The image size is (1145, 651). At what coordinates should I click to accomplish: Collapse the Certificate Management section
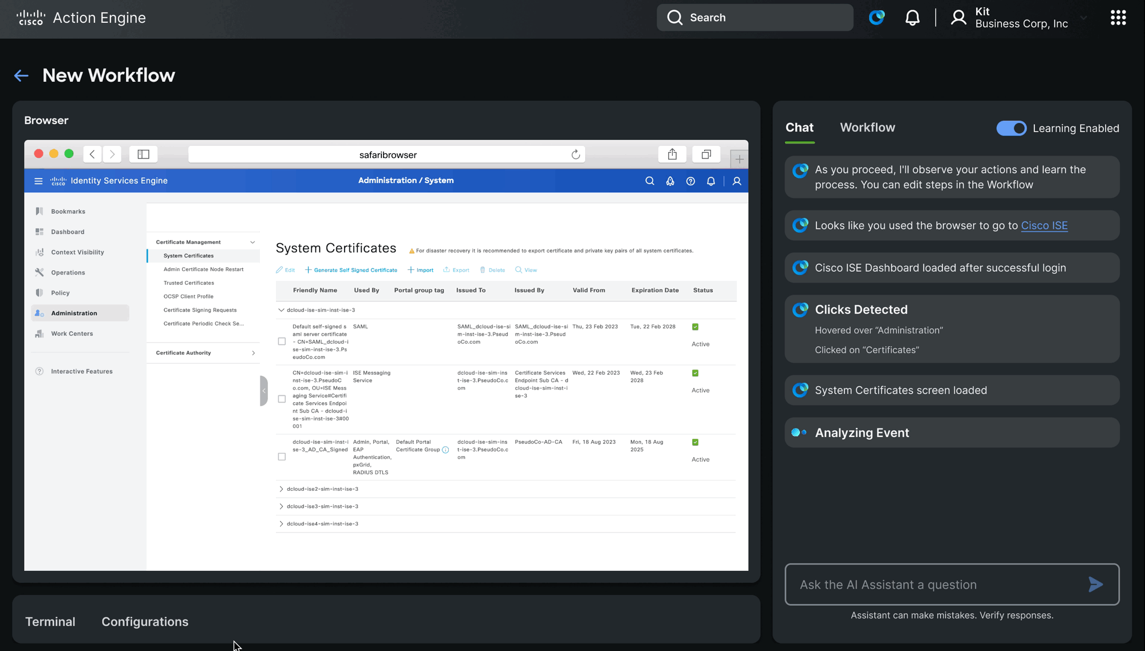click(252, 242)
